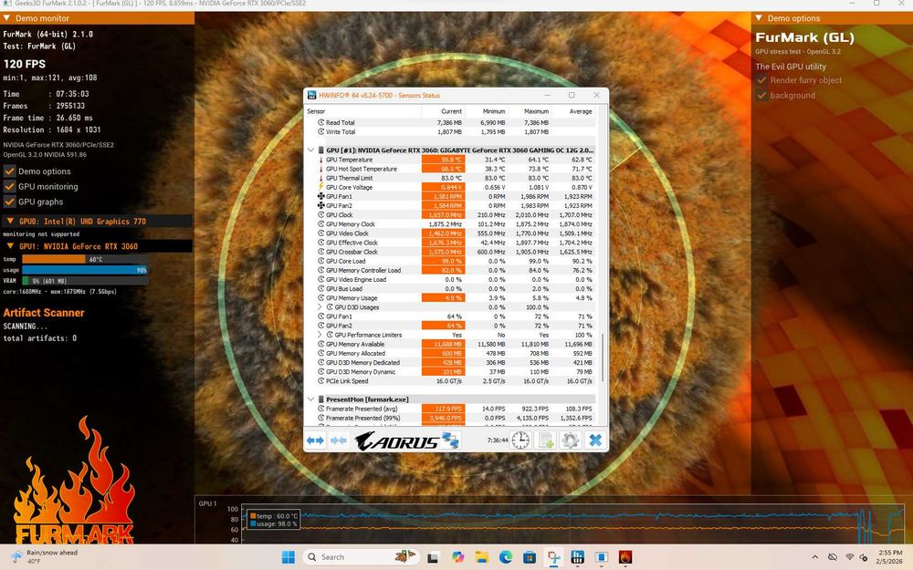Image resolution: width=913 pixels, height=570 pixels.
Task: Click the GPU 1 temperature usage graph
Action: 573,524
